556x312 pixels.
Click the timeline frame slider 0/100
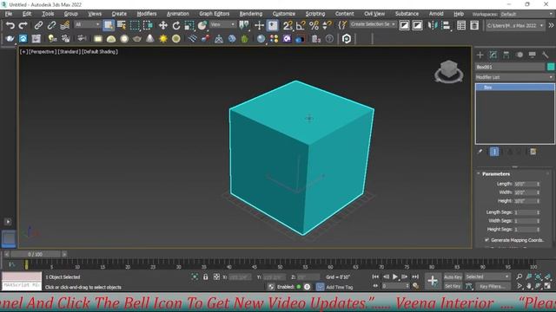pos(35,254)
